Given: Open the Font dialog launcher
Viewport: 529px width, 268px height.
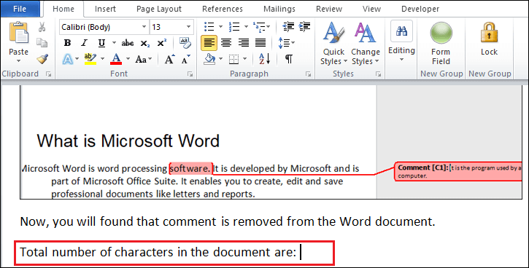Looking at the screenshot, I should 190,74.
